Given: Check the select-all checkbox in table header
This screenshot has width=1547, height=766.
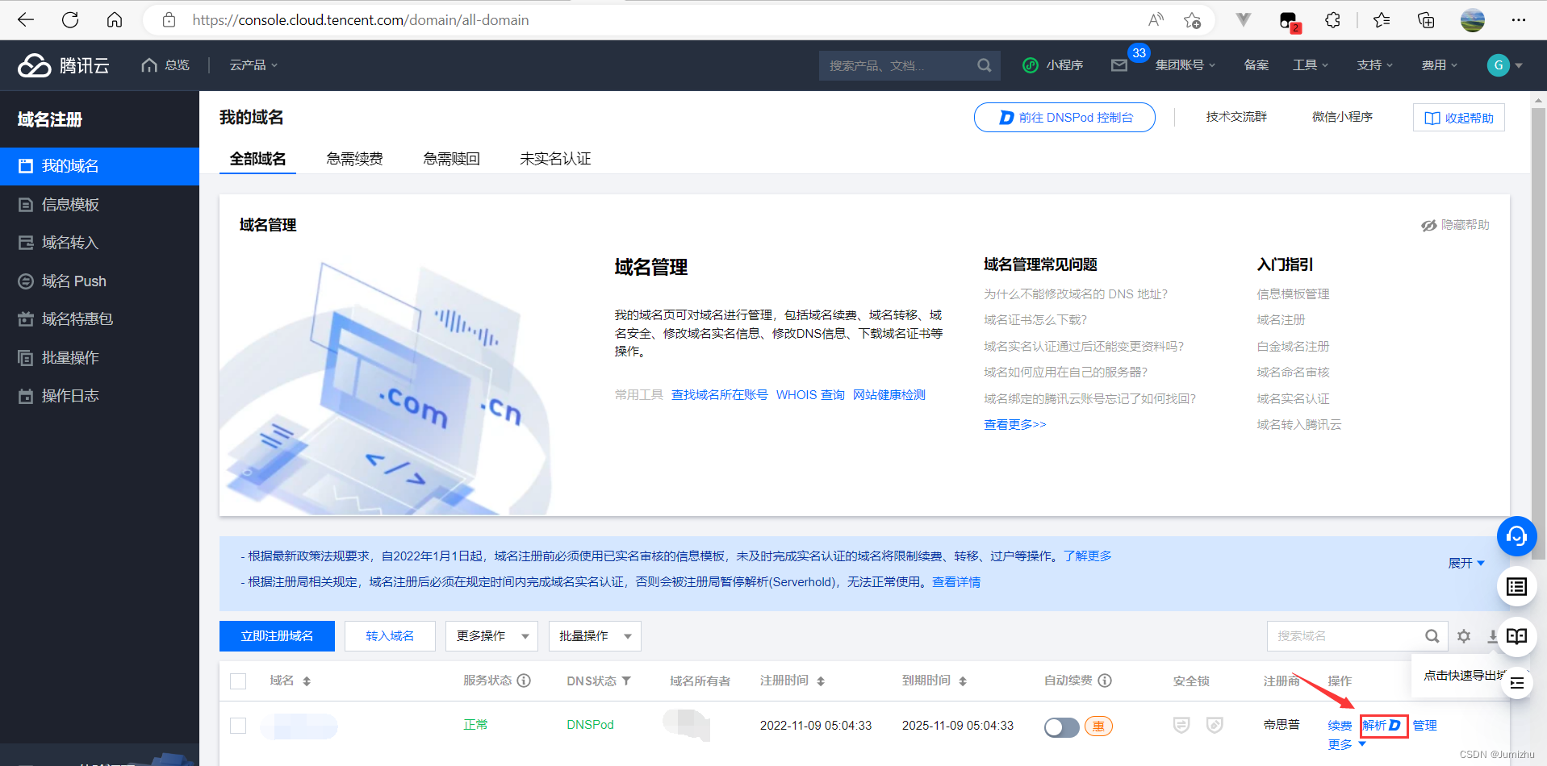Looking at the screenshot, I should point(238,681).
